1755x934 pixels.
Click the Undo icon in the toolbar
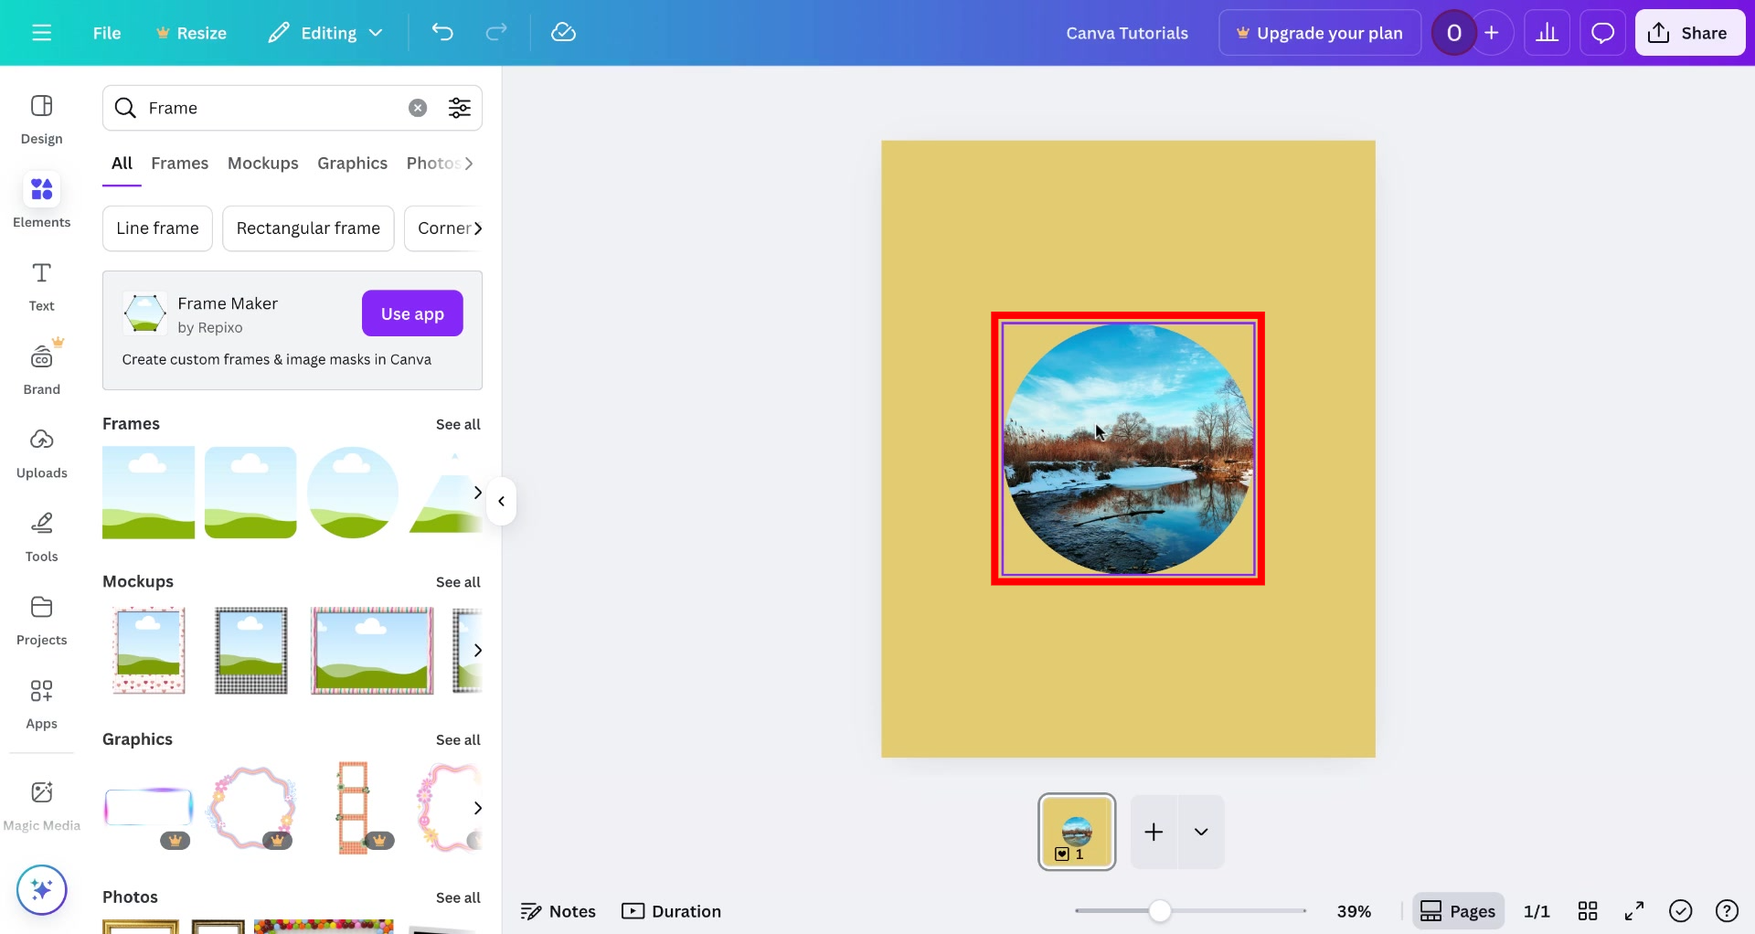point(442,32)
